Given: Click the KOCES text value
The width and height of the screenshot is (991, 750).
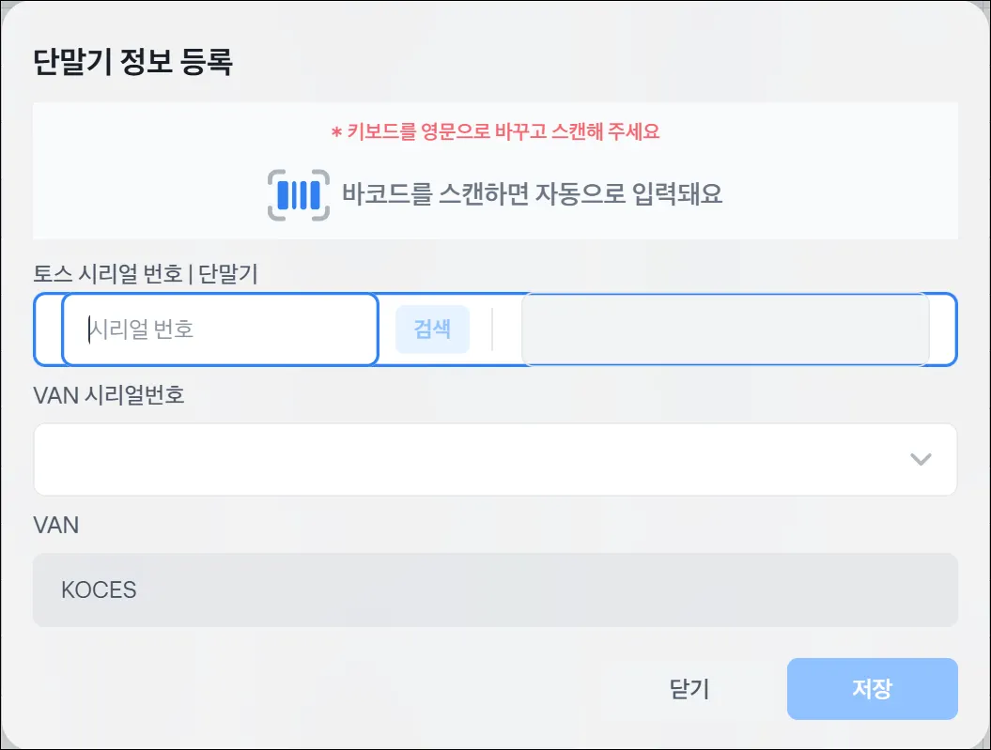Looking at the screenshot, I should [x=99, y=590].
